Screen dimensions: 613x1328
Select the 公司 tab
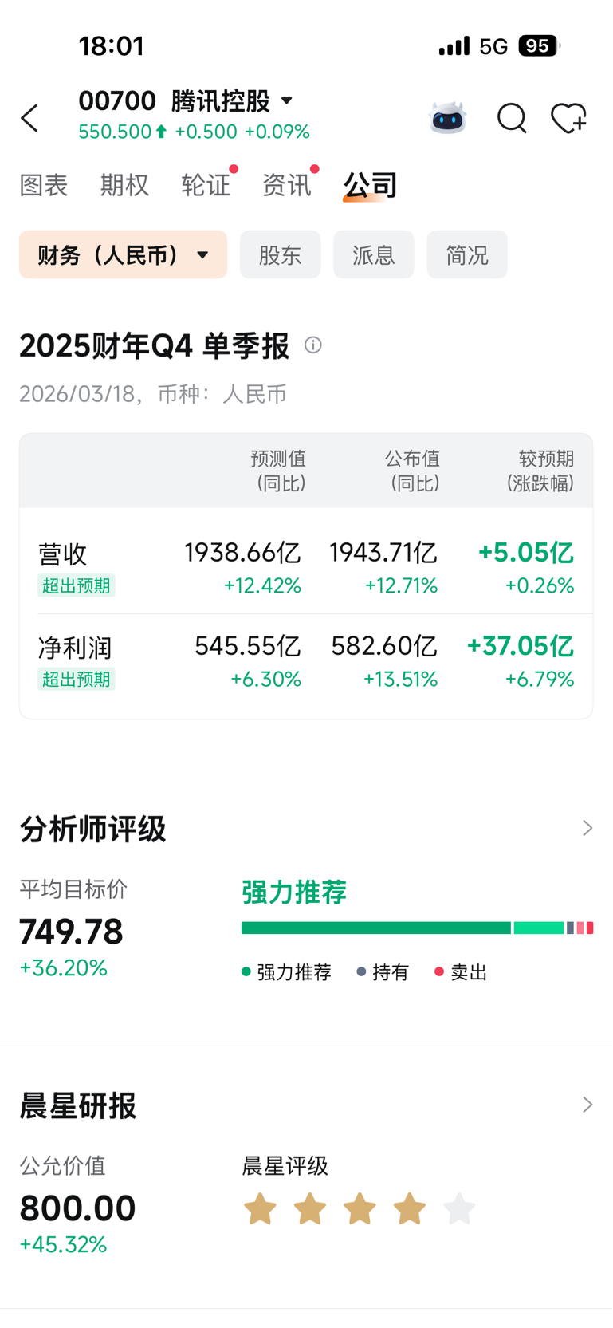370,185
